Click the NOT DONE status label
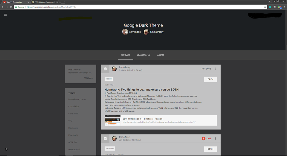This screenshot has width=287, height=156. 206,69
